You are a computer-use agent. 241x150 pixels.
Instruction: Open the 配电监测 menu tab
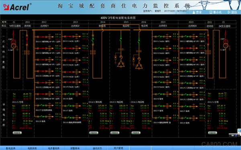tap(10, 148)
